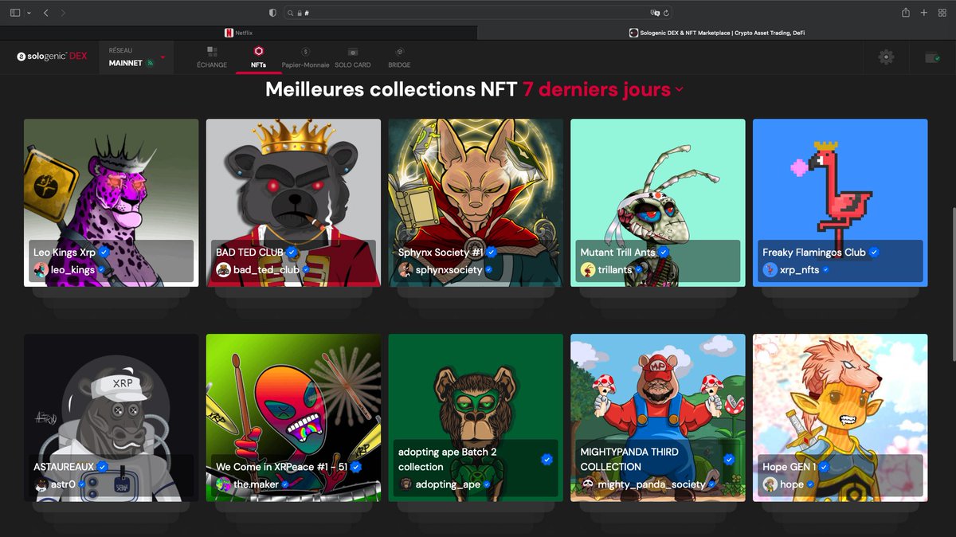Open the leo_kings creator profile

72,270
